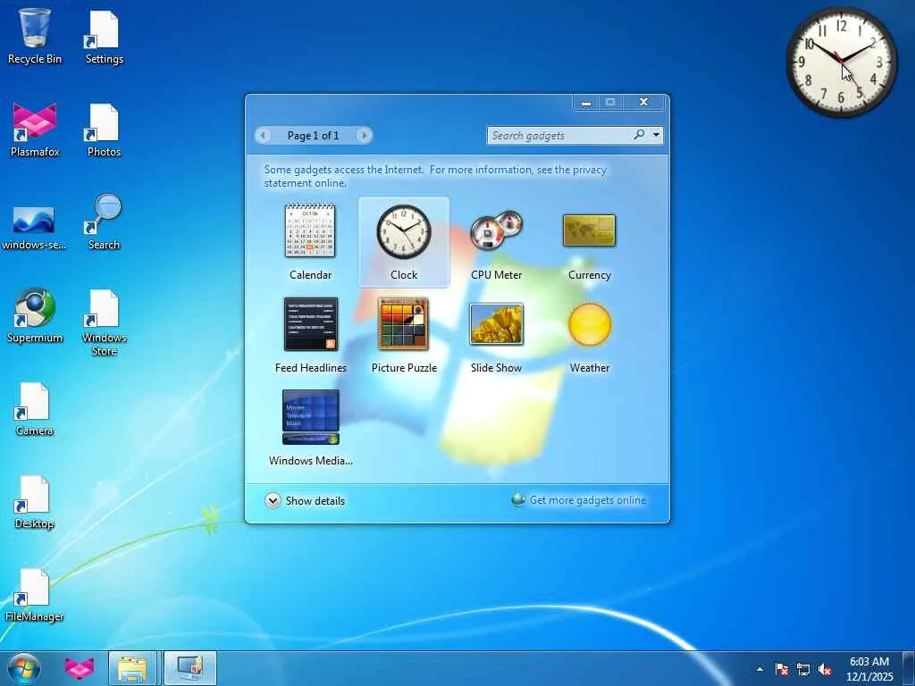Click the Show desktop button
The width and height of the screenshot is (915, 686).
point(909,668)
